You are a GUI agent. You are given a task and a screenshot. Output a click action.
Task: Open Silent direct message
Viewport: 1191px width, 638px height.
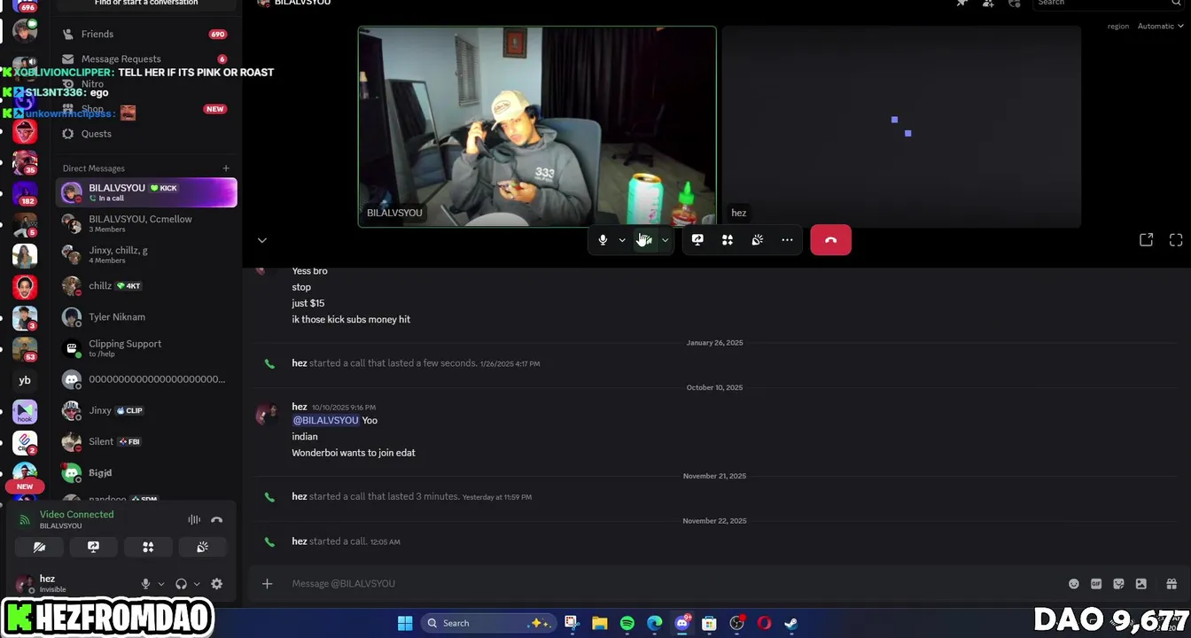146,441
